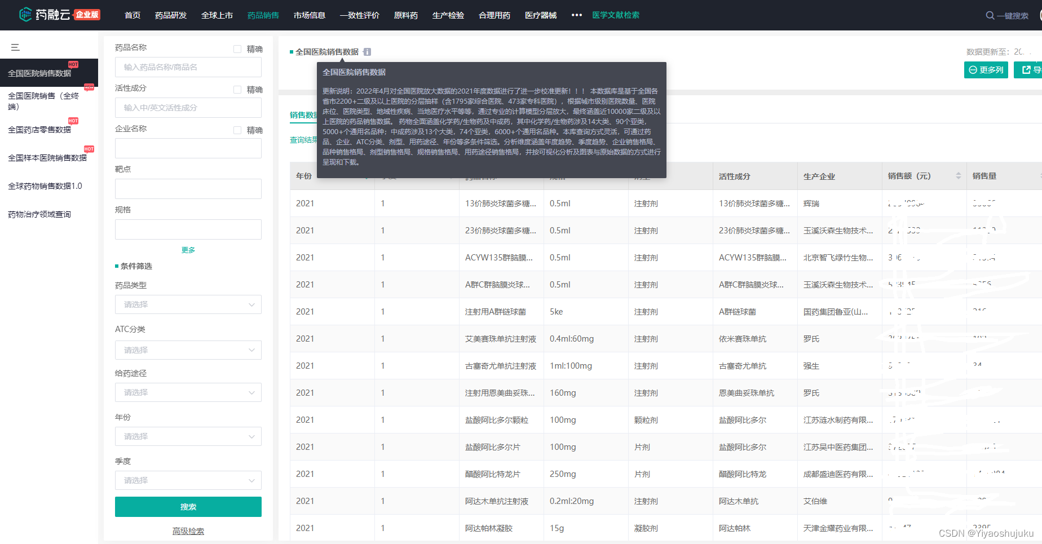The width and height of the screenshot is (1042, 544).
Task: Open 药品研发 menu
Action: point(171,15)
